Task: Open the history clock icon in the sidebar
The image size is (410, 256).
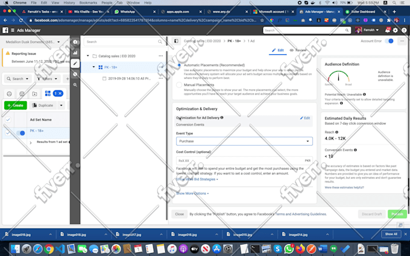Action: coord(75,74)
